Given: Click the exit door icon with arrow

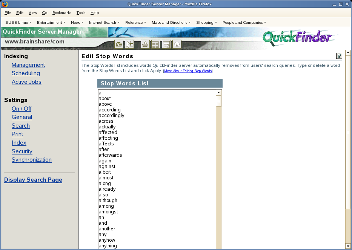Looking at the screenshot, I should (x=129, y=44).
